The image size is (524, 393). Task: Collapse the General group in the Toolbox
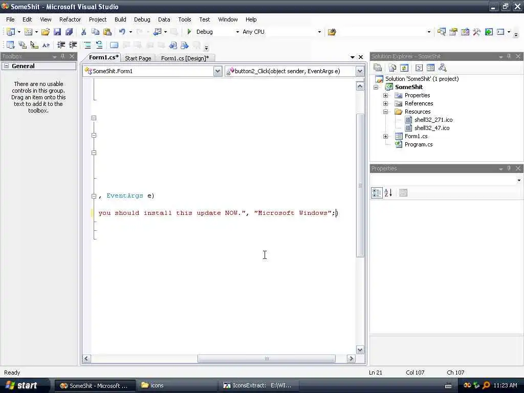click(6, 66)
